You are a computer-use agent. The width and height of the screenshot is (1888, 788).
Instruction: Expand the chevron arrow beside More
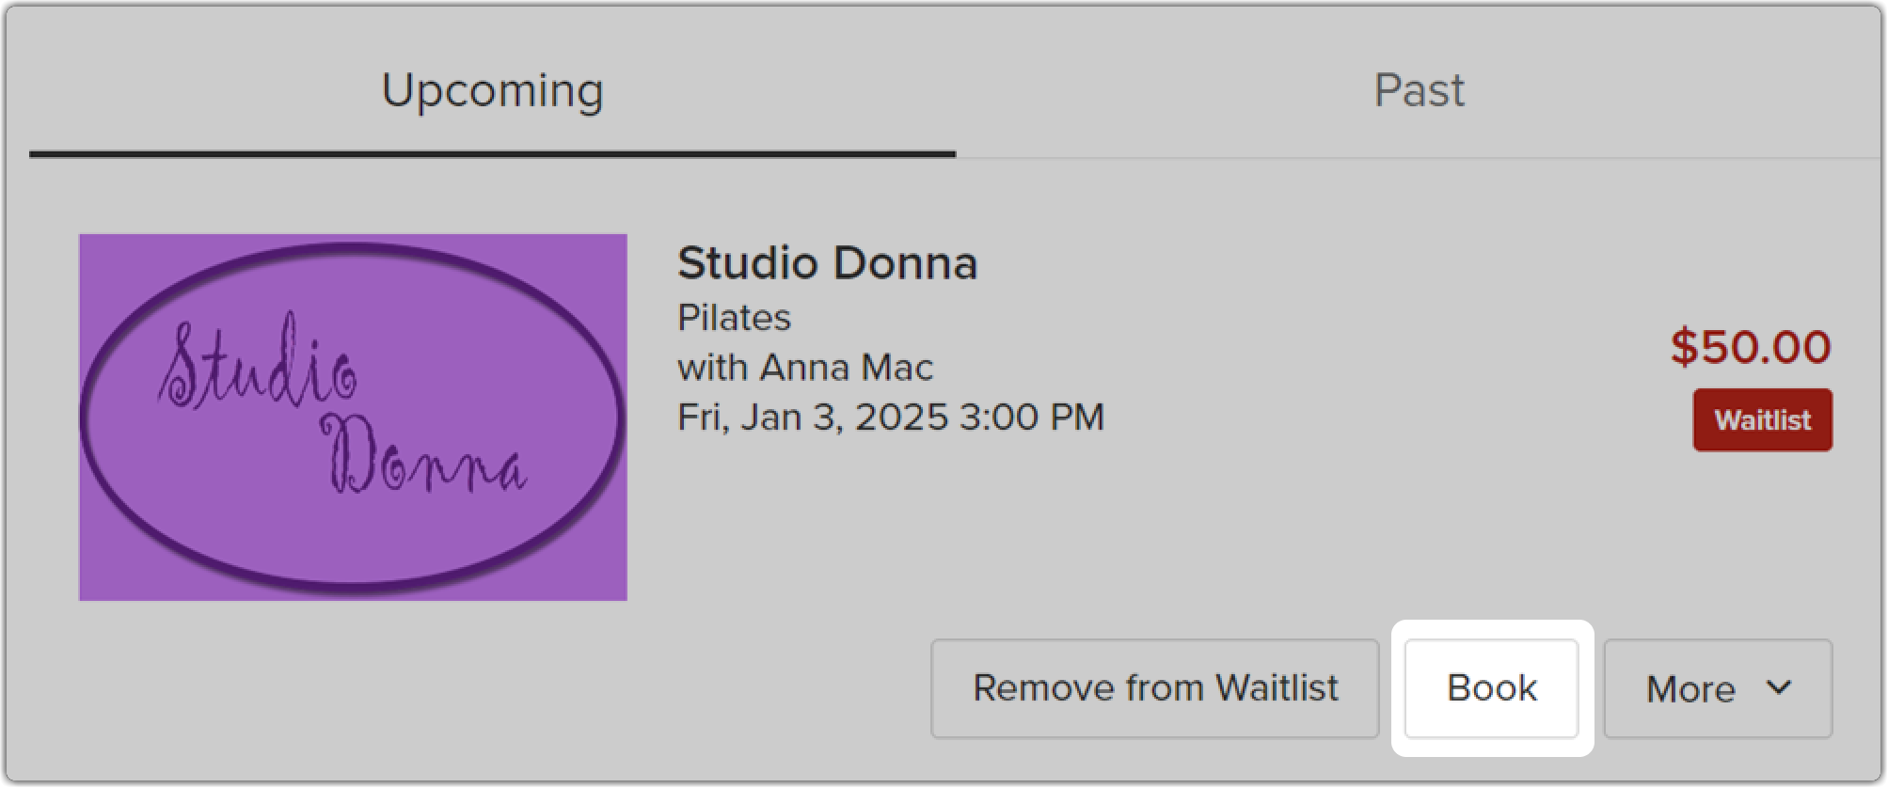tap(1779, 687)
